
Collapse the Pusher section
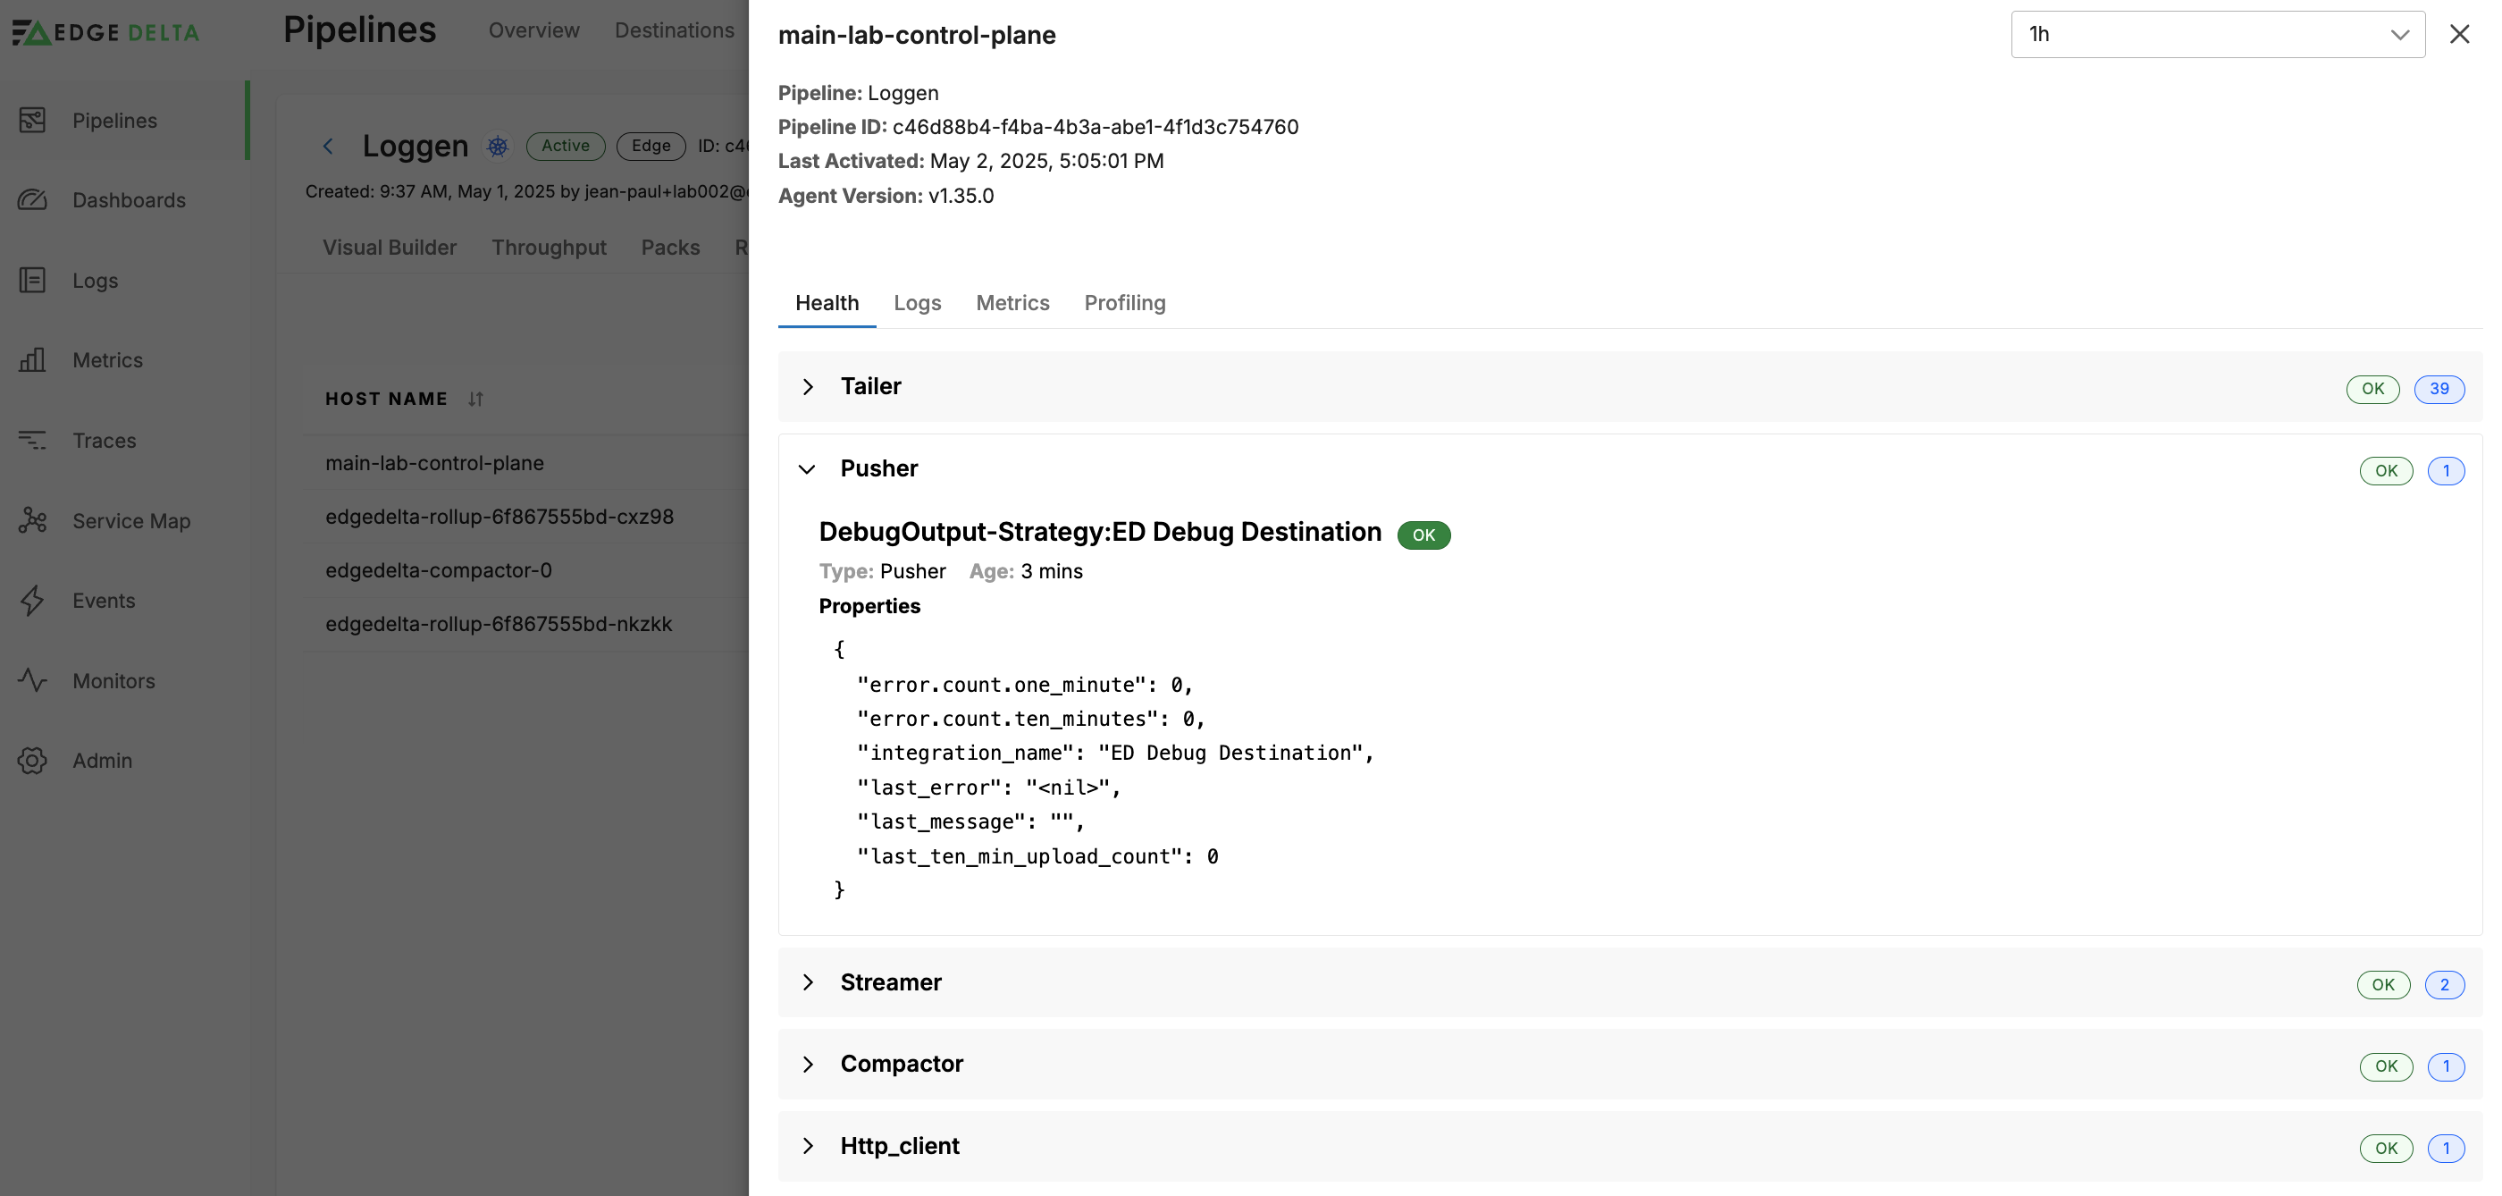807,469
